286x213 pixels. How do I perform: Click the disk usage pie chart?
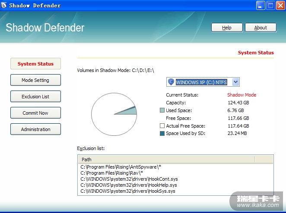pos(114,114)
